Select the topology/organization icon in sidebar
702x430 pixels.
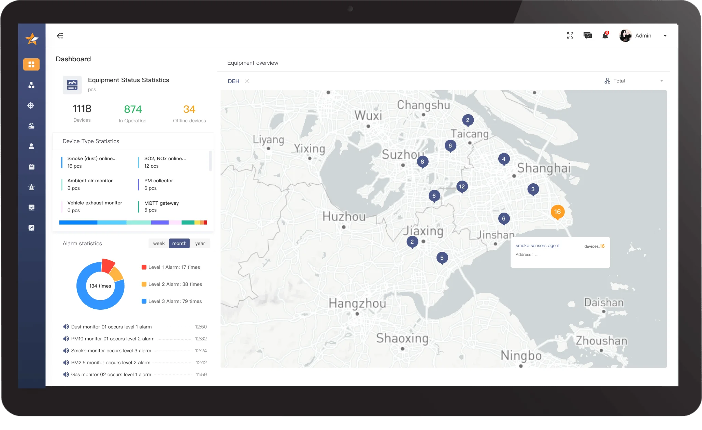click(31, 85)
